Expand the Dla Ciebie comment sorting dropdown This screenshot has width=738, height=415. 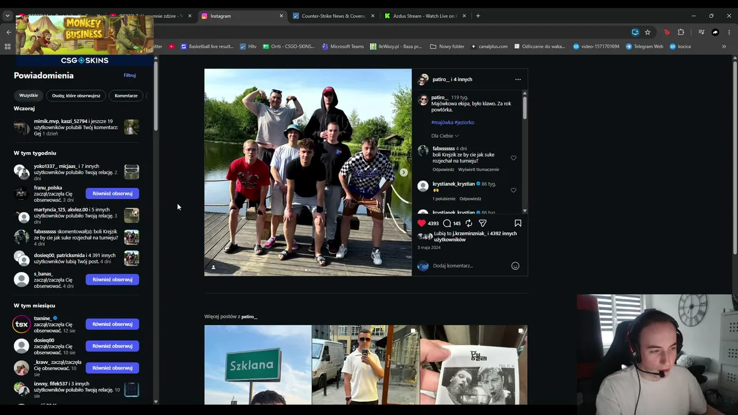[x=445, y=136]
